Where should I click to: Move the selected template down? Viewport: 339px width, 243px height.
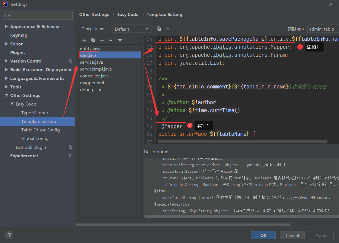click(x=120, y=40)
